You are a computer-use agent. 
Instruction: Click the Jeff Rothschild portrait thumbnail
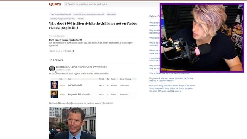coord(54,85)
